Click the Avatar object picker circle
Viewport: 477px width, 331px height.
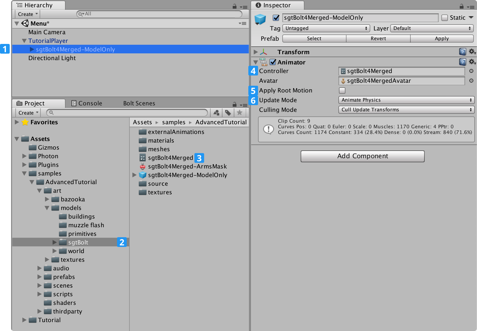point(471,81)
